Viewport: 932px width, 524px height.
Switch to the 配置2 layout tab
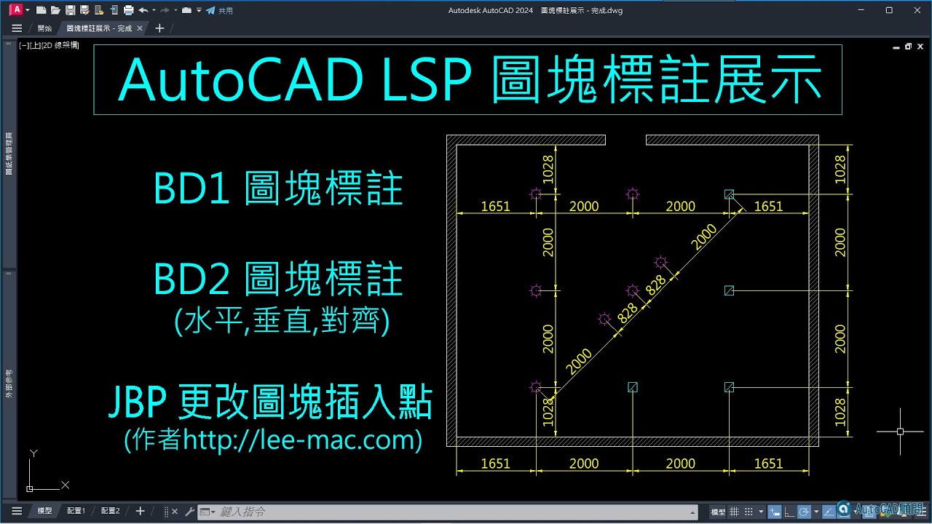click(x=111, y=511)
